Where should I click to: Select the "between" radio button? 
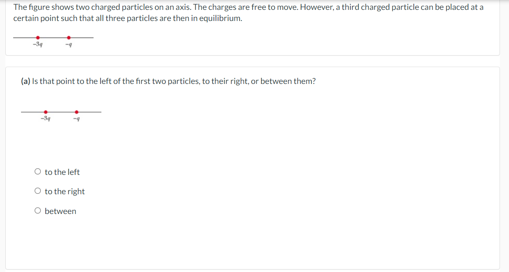[38, 210]
